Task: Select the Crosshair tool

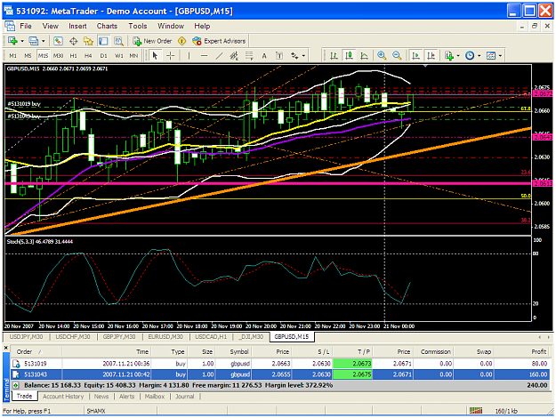Action: [x=171, y=56]
